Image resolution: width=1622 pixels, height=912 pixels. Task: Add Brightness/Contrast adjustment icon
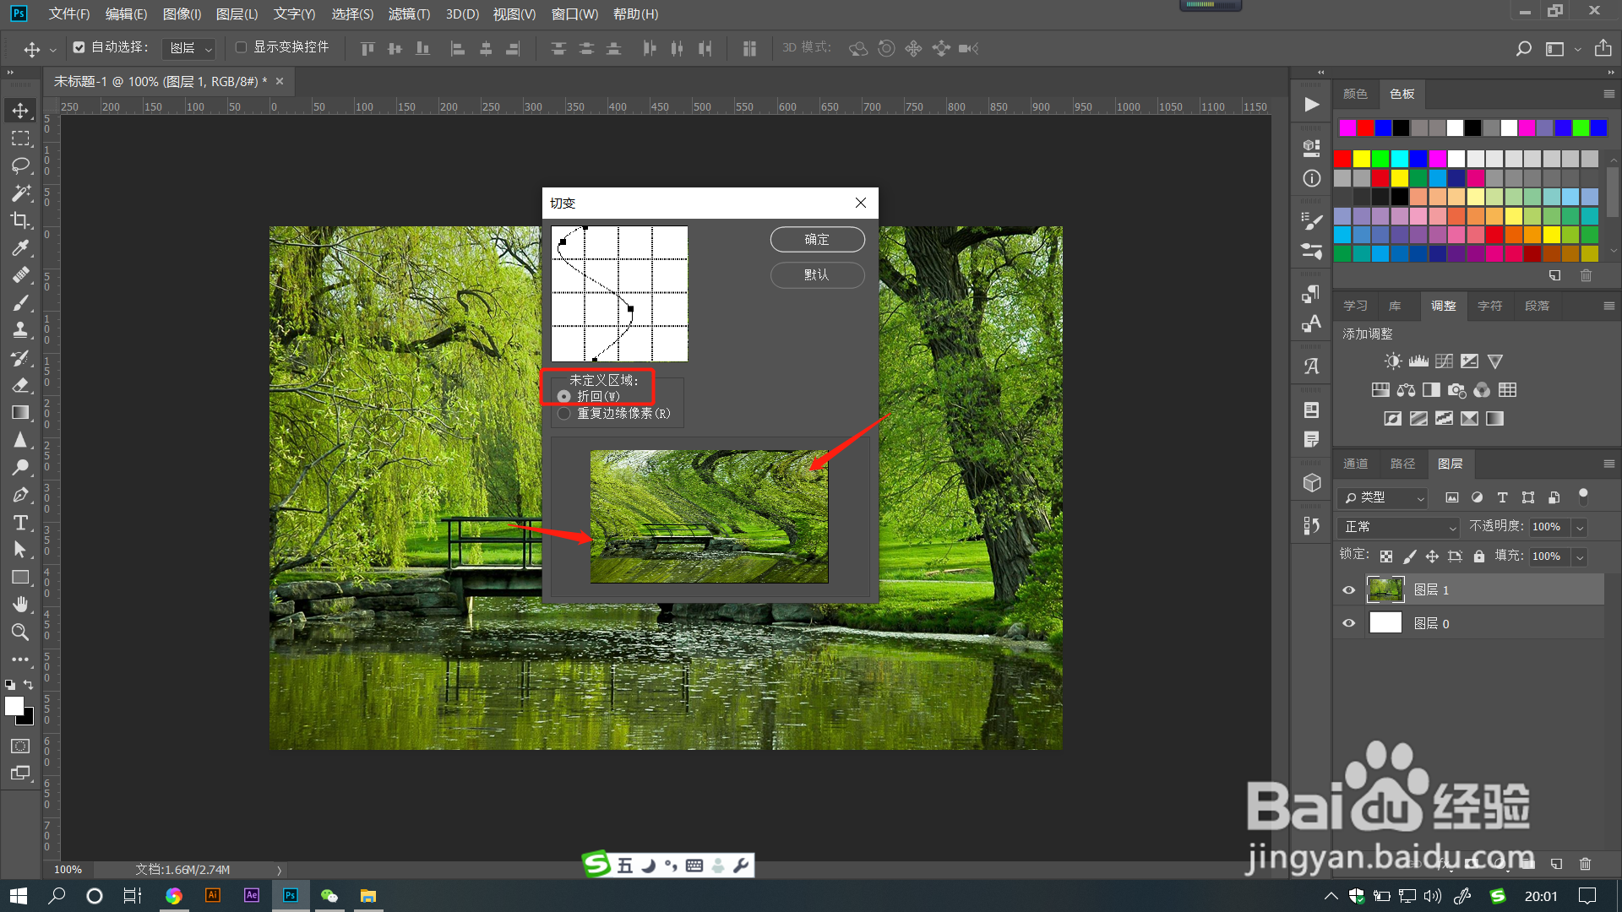point(1392,361)
